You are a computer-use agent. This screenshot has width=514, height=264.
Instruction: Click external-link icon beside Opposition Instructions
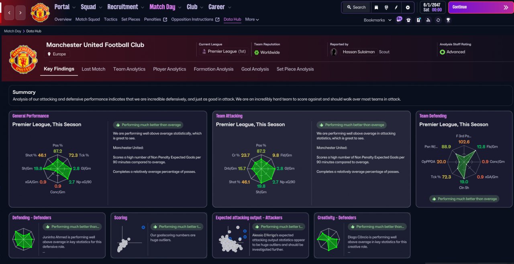217,19
